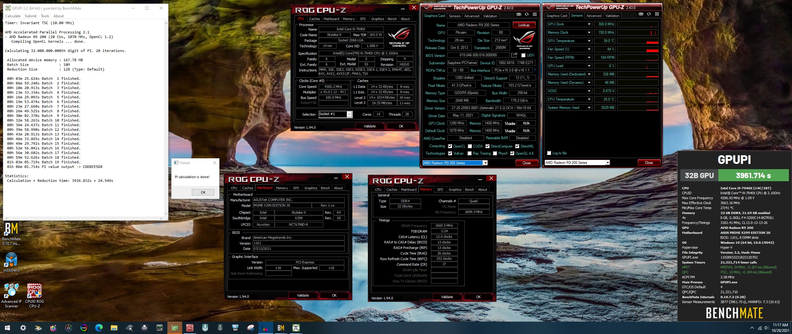The height and width of the screenshot is (334, 792).
Task: Show hidden system tray icons chevron
Action: [752, 328]
